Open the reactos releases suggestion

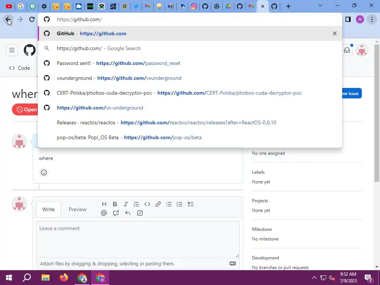[190, 122]
